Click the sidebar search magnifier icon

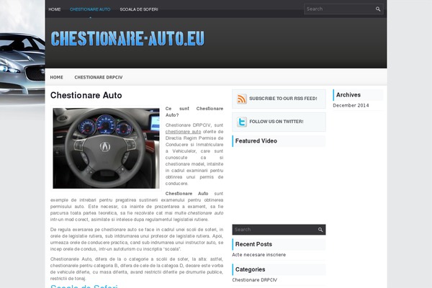320,230
